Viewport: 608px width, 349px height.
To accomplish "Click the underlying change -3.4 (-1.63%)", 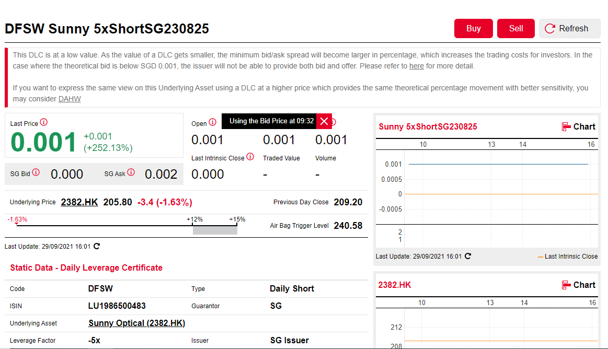I will [165, 202].
